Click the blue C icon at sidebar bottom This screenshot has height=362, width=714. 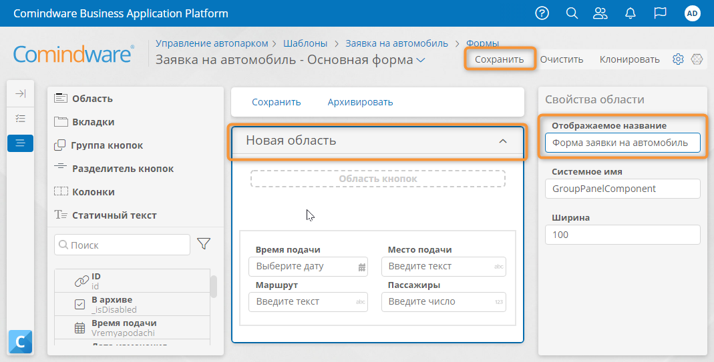click(x=21, y=341)
